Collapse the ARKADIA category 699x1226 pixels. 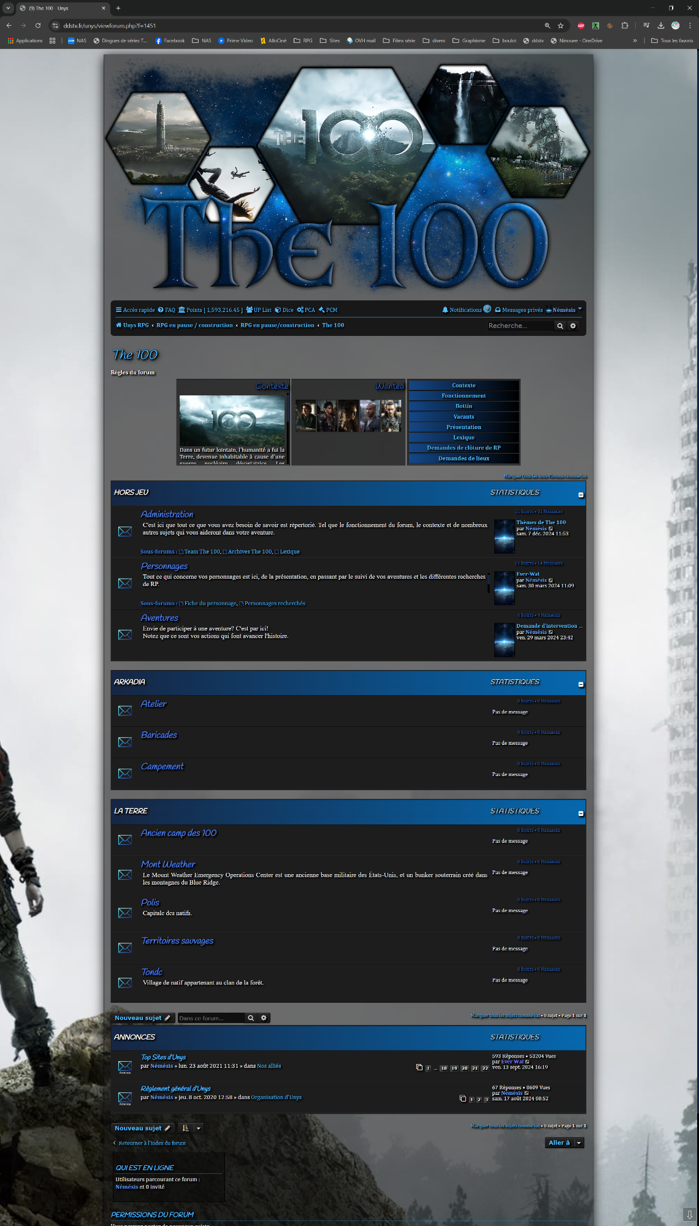pos(581,685)
